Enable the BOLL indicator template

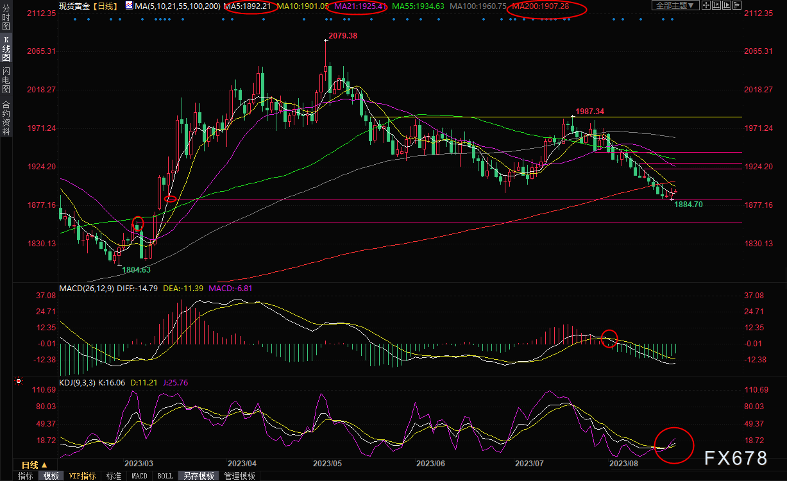coord(165,476)
